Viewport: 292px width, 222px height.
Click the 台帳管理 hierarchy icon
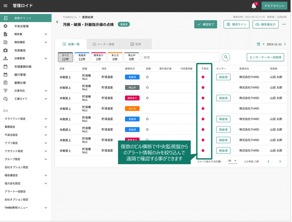click(5, 58)
